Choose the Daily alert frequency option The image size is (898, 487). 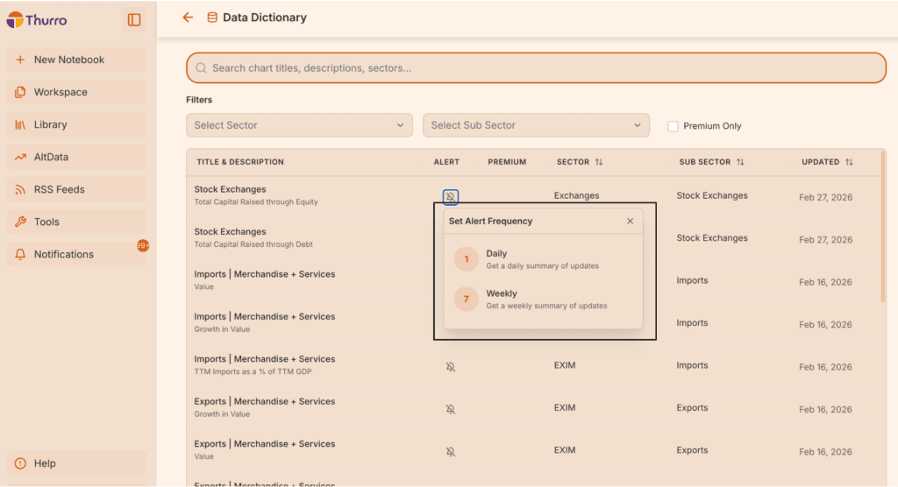point(543,259)
